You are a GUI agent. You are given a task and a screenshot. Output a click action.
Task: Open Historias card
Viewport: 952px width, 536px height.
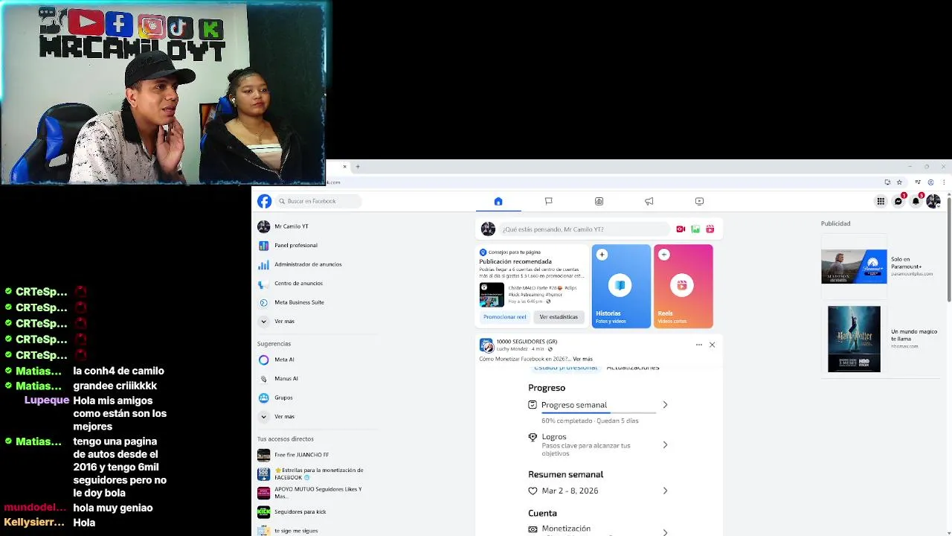tap(621, 286)
